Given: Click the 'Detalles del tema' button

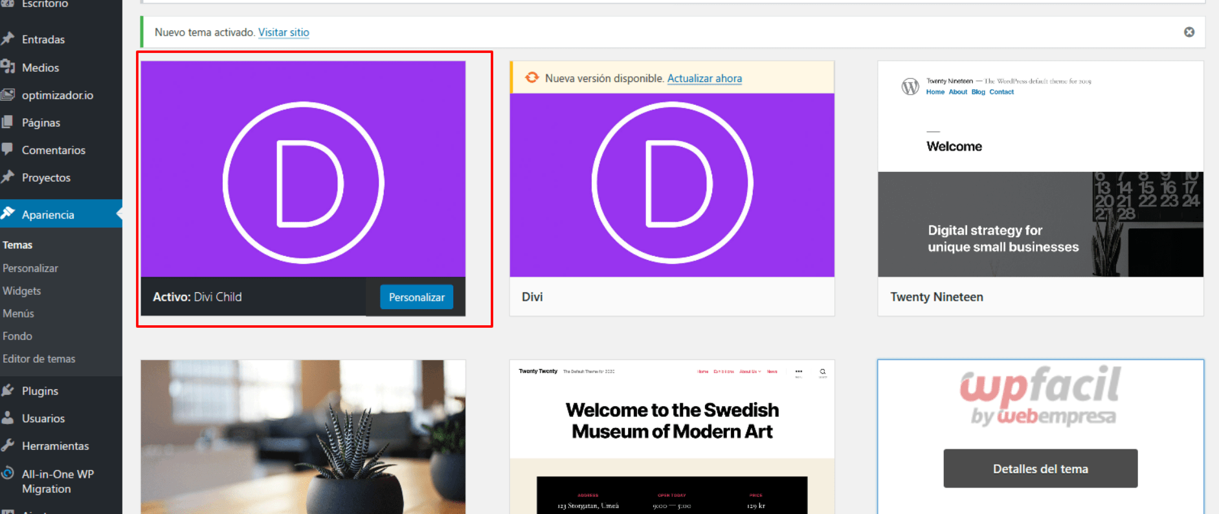Looking at the screenshot, I should (1040, 469).
